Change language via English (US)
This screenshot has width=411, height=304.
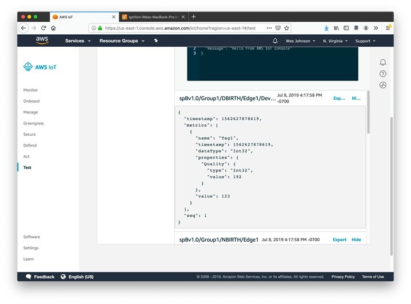pyautogui.click(x=81, y=277)
